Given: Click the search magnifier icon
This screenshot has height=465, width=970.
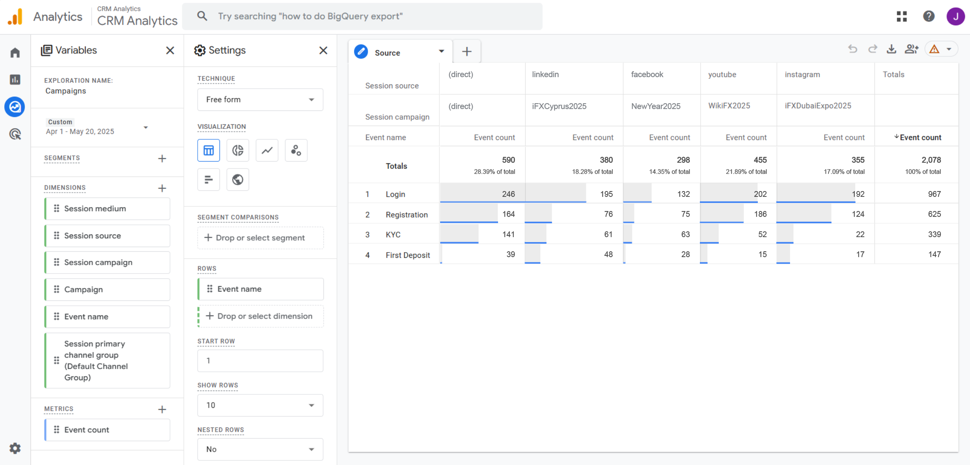Looking at the screenshot, I should (202, 16).
